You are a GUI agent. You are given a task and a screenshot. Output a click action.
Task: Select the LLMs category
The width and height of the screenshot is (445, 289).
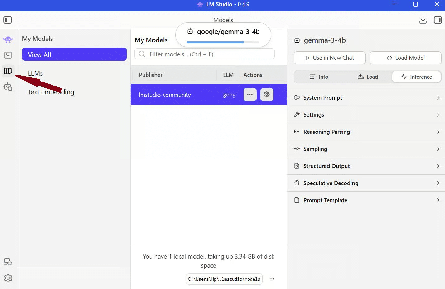[35, 73]
